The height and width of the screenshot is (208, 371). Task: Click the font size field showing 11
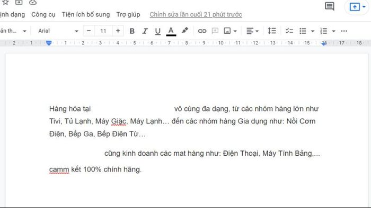click(x=103, y=31)
